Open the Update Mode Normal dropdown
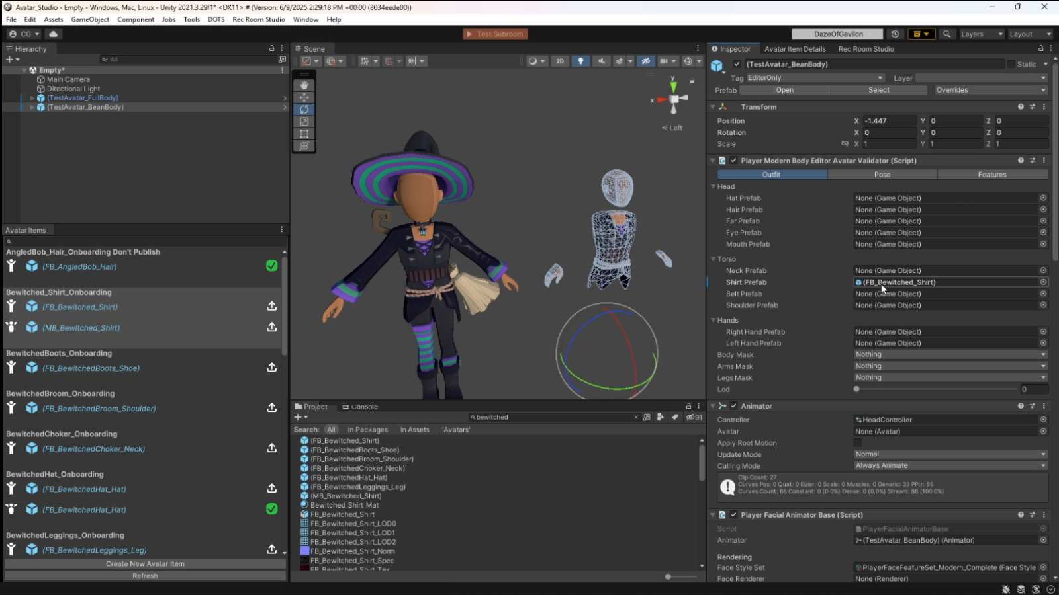 (x=950, y=454)
